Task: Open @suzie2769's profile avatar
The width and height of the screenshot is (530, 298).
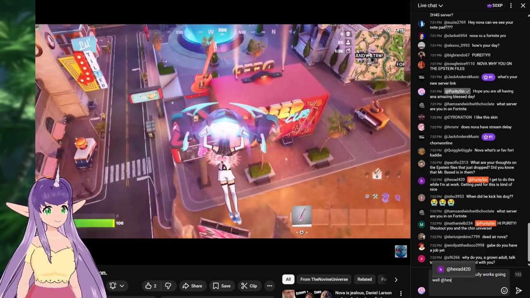Action: point(422,24)
